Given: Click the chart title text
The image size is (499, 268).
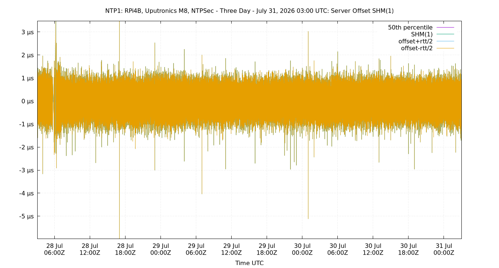Looking at the screenshot, I should coord(249,11).
